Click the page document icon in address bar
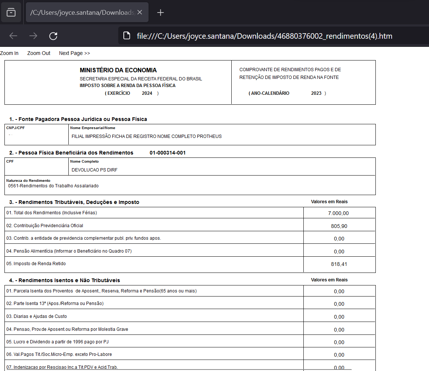The width and height of the screenshot is (429, 371). pyautogui.click(x=127, y=36)
